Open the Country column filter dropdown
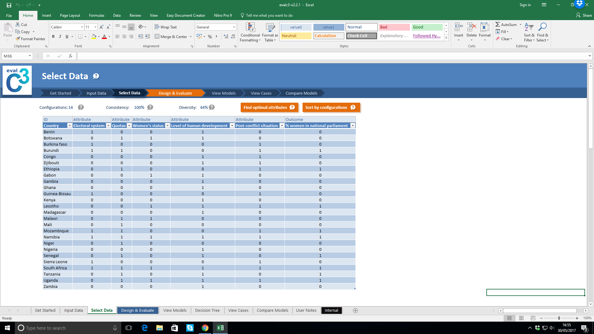The width and height of the screenshot is (594, 334). 70,126
